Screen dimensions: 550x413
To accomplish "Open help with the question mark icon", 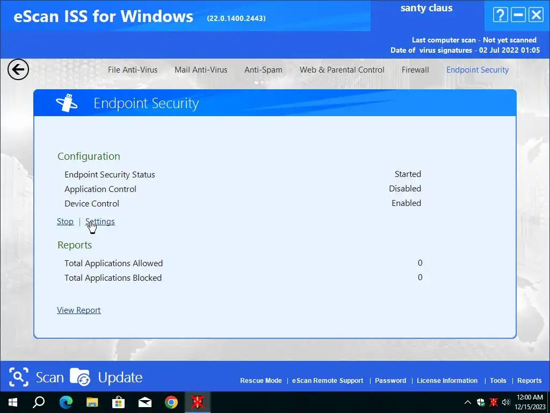I will click(x=500, y=15).
